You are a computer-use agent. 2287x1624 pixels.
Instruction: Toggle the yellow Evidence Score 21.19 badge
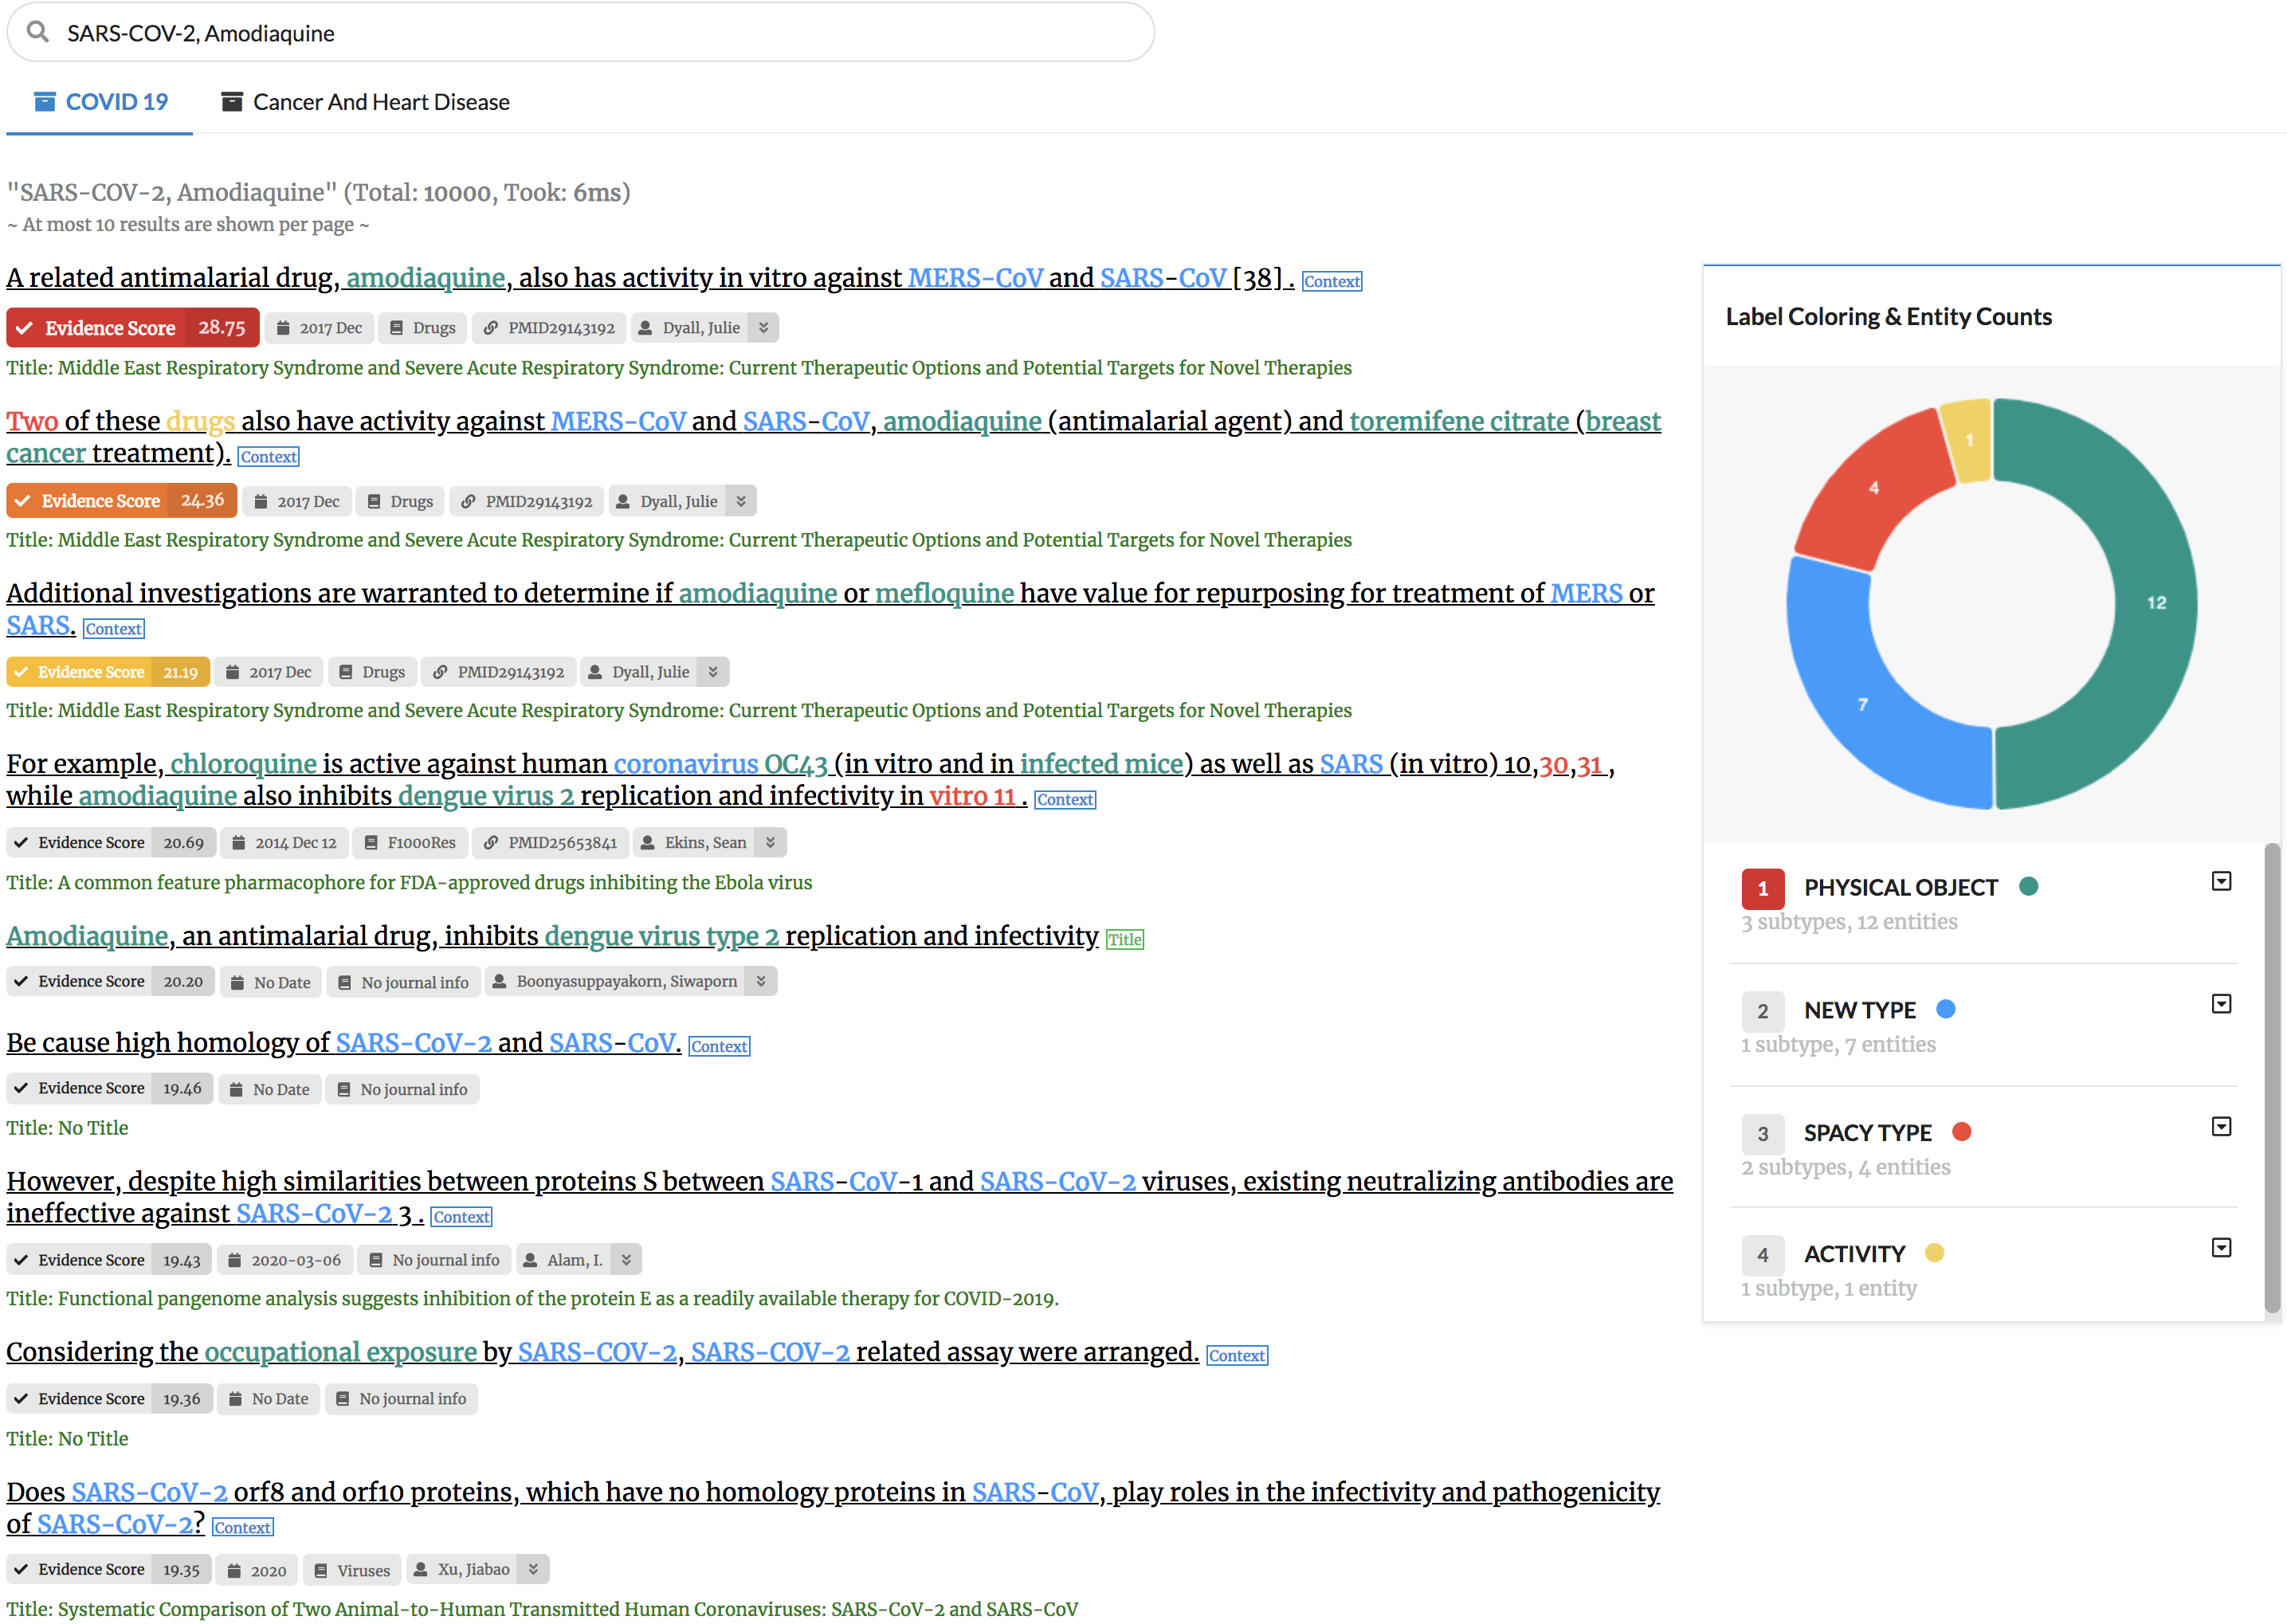click(x=108, y=672)
